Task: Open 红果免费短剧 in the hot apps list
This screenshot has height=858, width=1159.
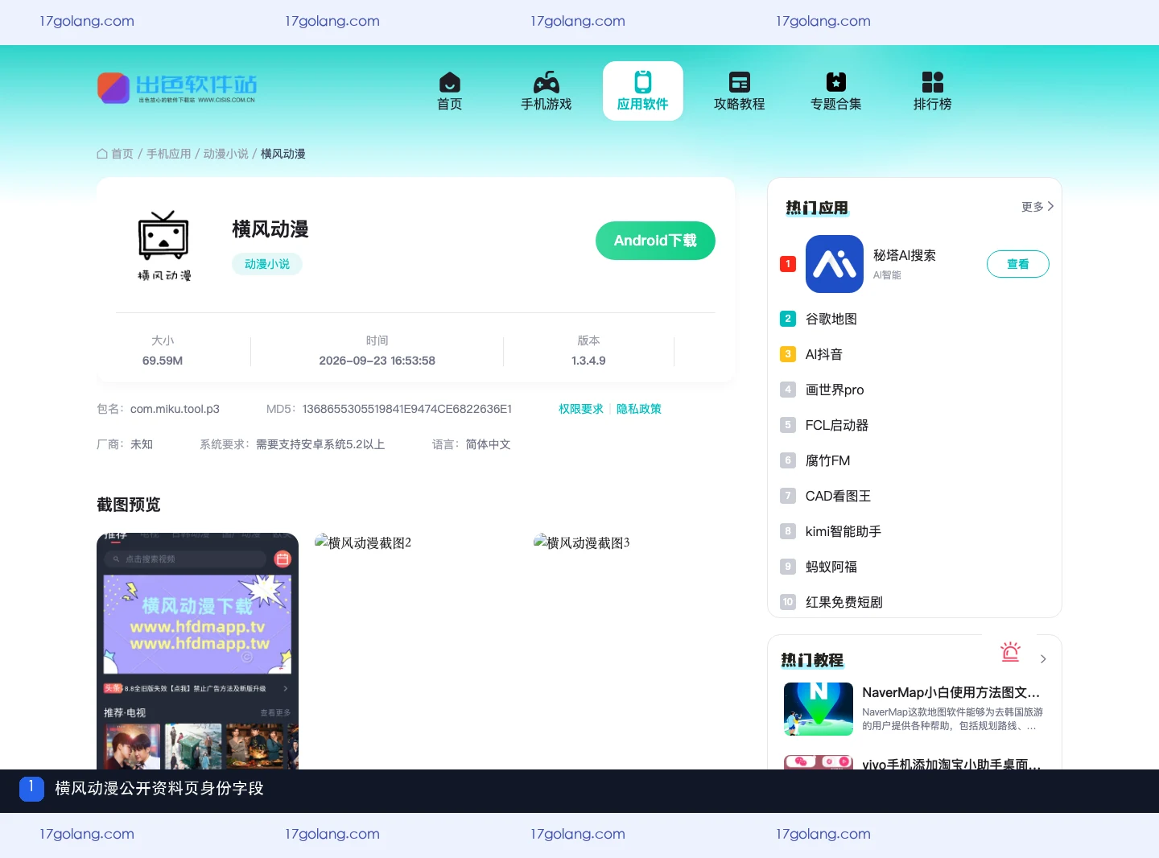Action: click(x=844, y=602)
